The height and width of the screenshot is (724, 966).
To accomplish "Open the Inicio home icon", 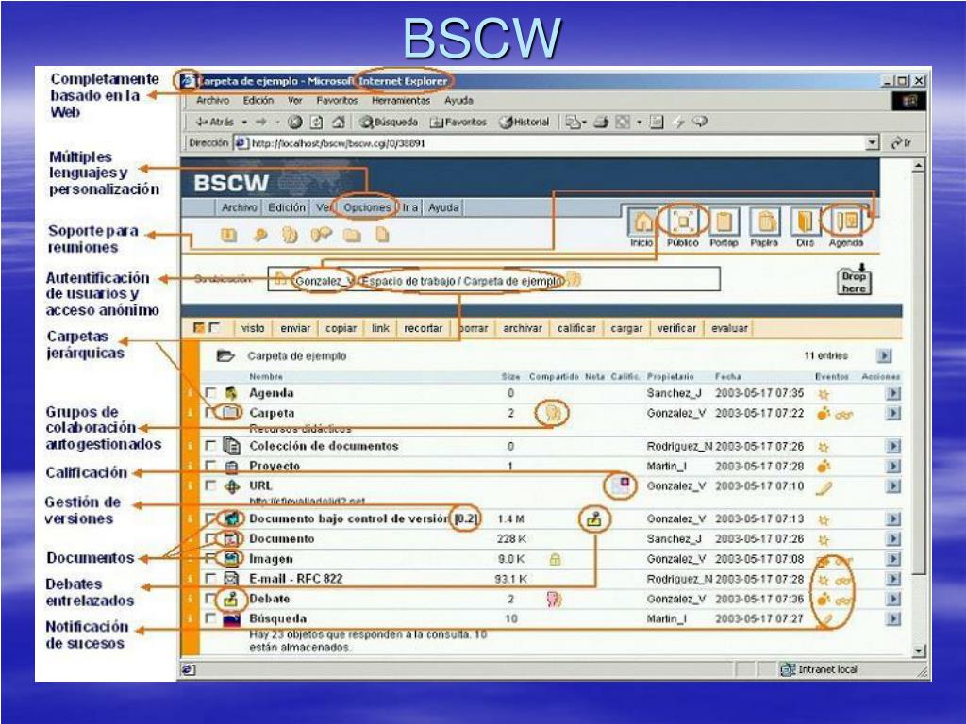I will point(642,221).
